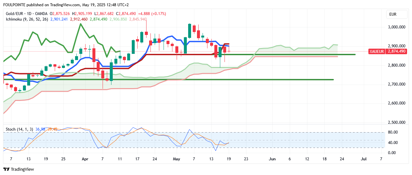Click the Apr label on time axis
Viewport: 412px width, 175px height.
[85, 159]
